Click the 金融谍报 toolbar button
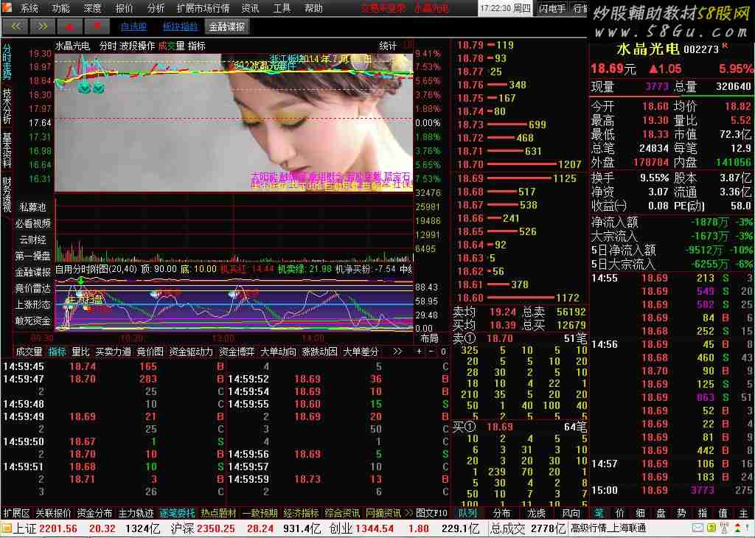The image size is (755, 538). 227,27
